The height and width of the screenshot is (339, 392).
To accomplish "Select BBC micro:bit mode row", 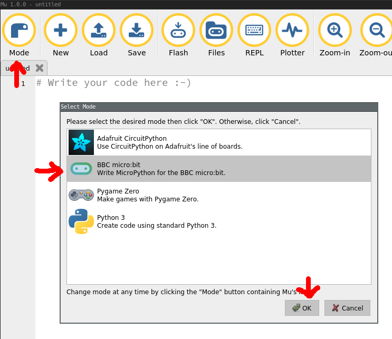I will 219,169.
